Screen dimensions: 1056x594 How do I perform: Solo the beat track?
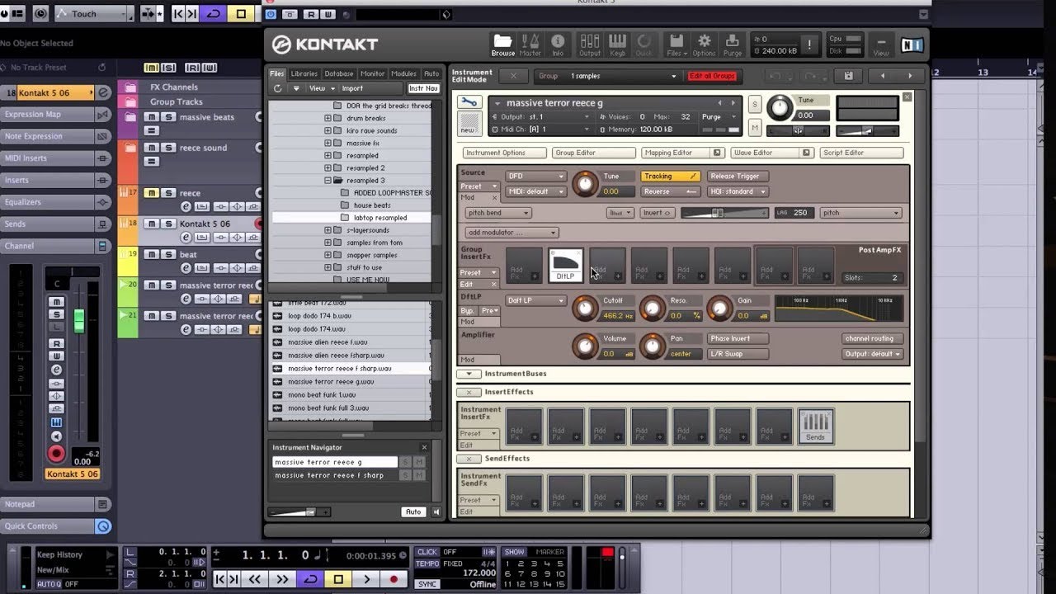pyautogui.click(x=168, y=254)
